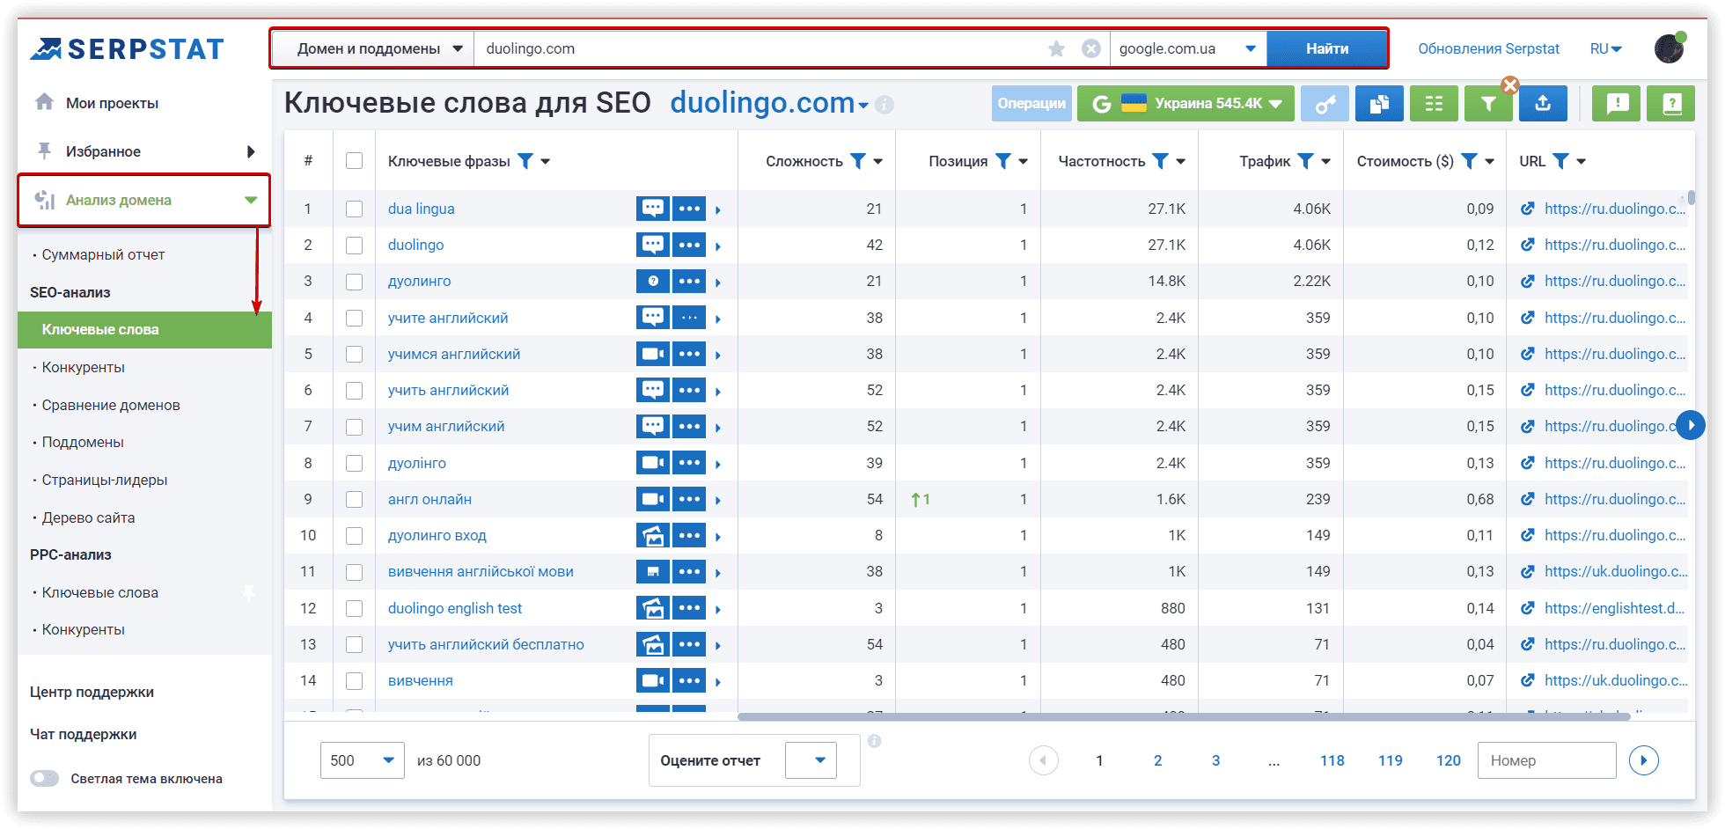Viewport: 1725px width, 829px height.
Task: Open external link icon for dua lingua URL
Action: [x=1528, y=209]
